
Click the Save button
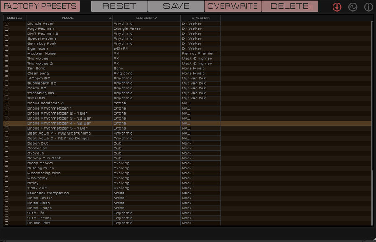(x=176, y=6)
